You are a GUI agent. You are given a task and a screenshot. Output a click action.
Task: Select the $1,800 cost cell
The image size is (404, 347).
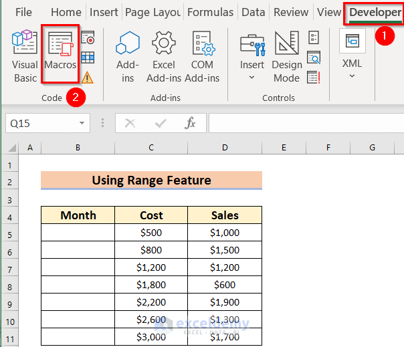pos(151,285)
